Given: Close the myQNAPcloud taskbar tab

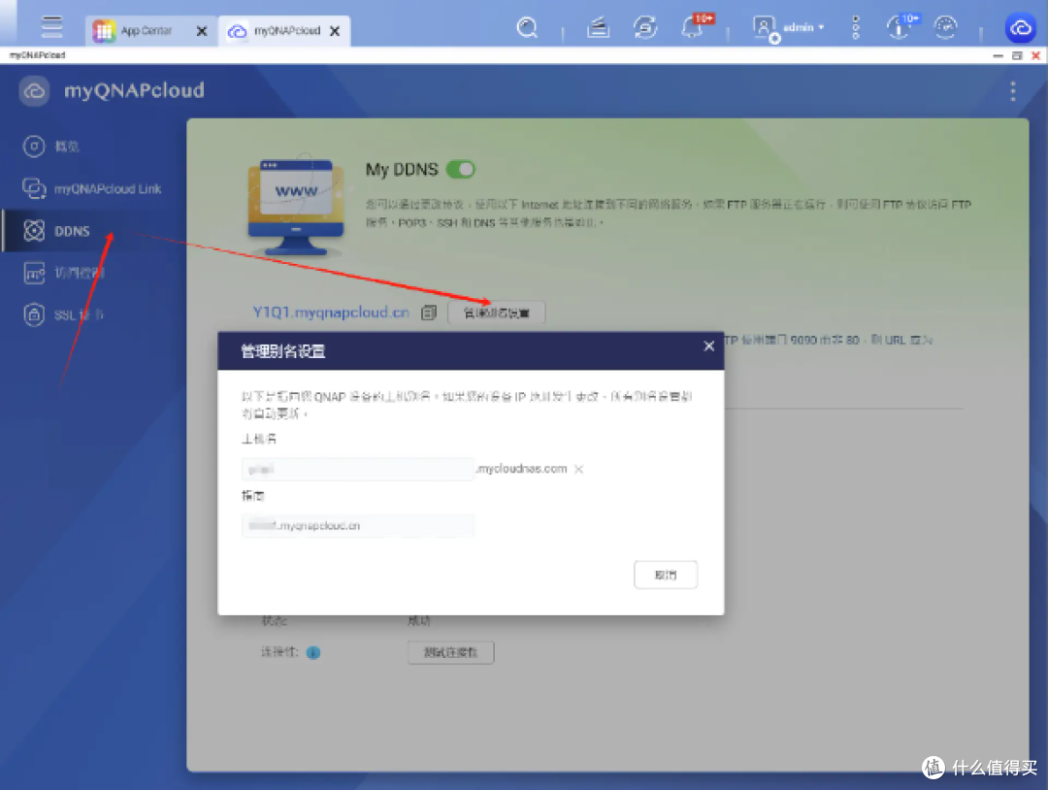Looking at the screenshot, I should point(335,31).
